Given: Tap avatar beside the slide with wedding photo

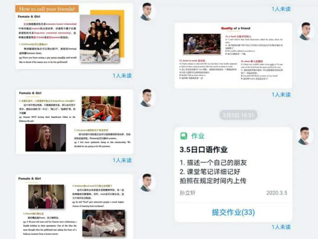Looking at the screenshot, I should (x=147, y=182).
